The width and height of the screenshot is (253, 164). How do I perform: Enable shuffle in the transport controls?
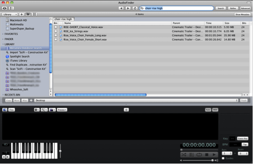[x=184, y=155]
